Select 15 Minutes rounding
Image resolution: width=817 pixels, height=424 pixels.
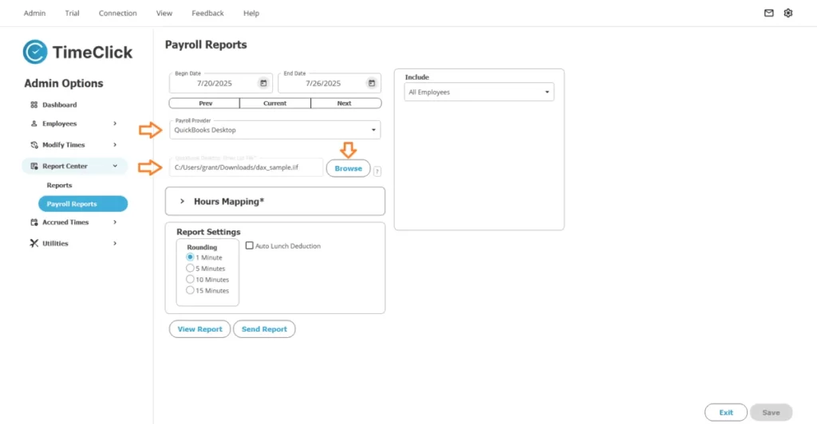[x=190, y=290]
